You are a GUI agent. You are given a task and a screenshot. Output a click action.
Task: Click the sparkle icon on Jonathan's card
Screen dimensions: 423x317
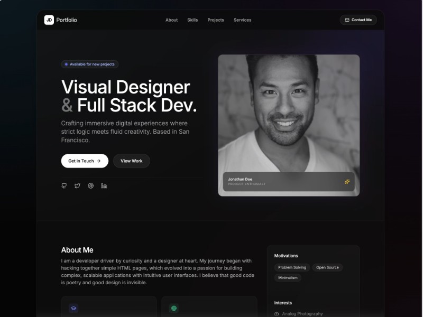click(x=348, y=182)
